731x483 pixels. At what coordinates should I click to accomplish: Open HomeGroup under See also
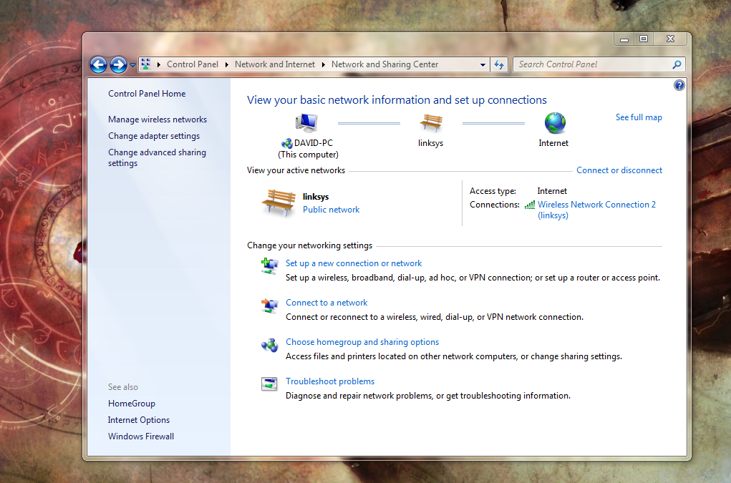coord(132,404)
